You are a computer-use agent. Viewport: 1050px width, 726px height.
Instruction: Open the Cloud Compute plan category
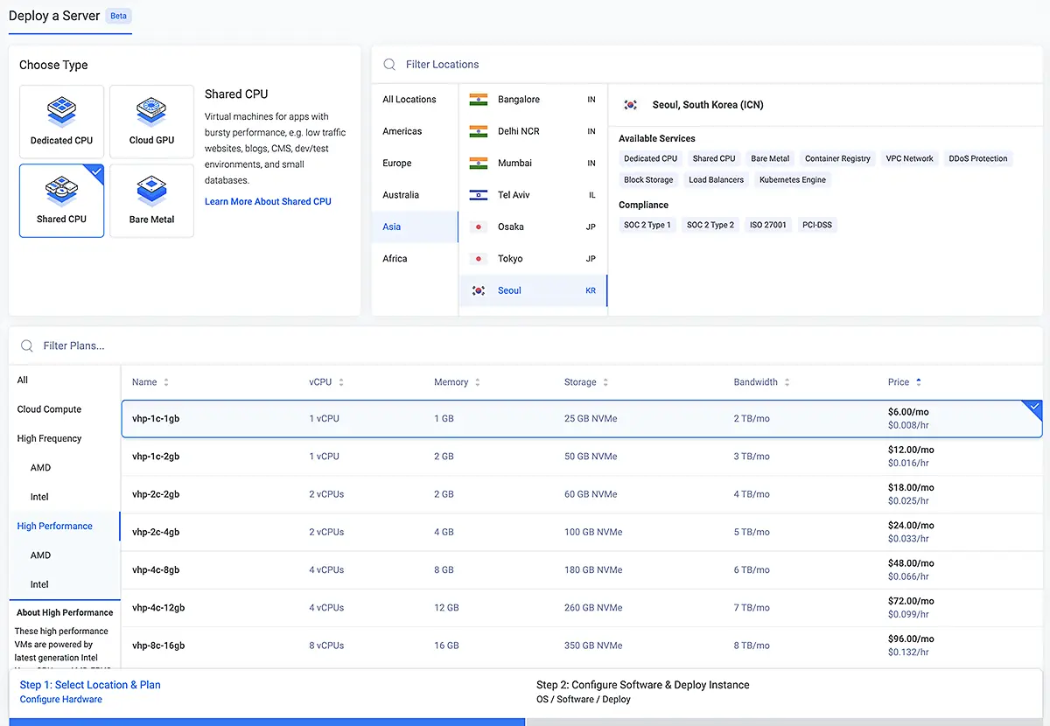(x=49, y=409)
